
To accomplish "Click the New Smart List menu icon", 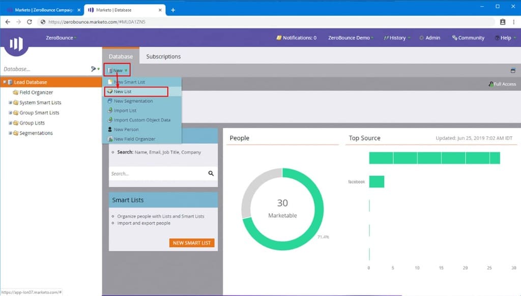I will tap(110, 82).
